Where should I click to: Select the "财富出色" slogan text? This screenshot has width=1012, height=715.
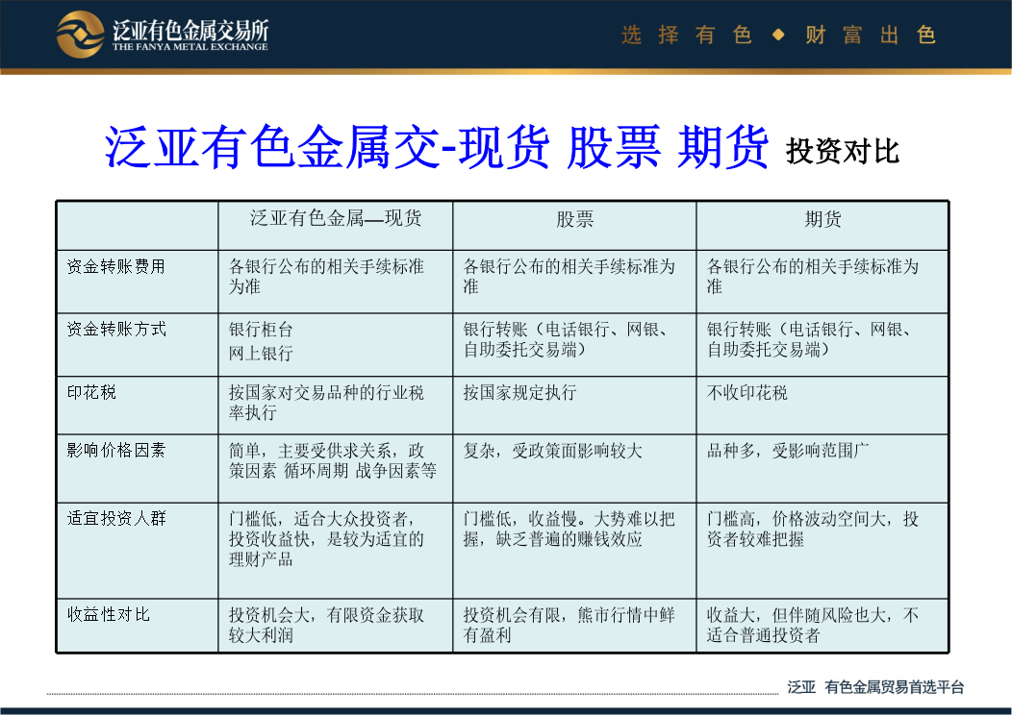tap(871, 35)
